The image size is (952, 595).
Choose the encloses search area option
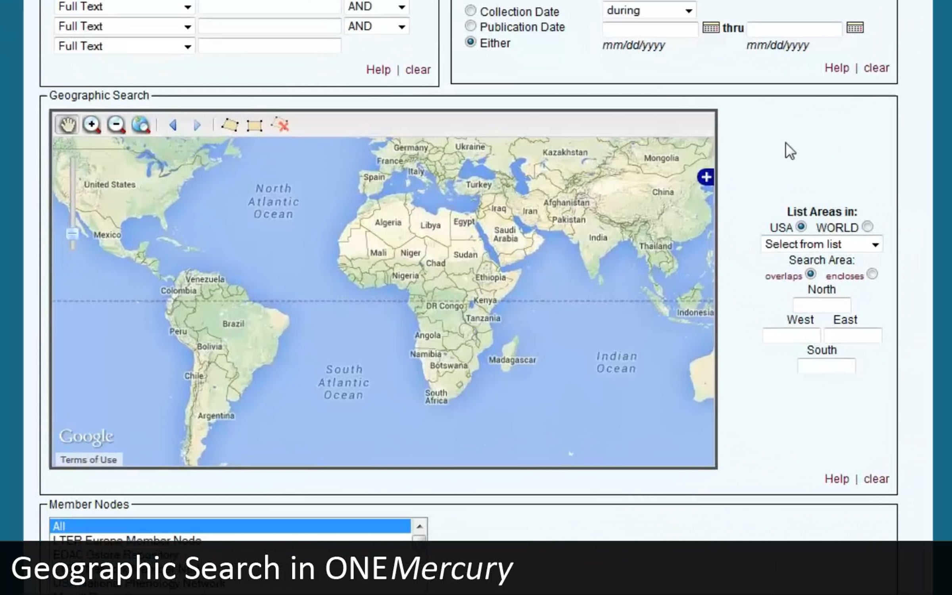[x=872, y=274]
